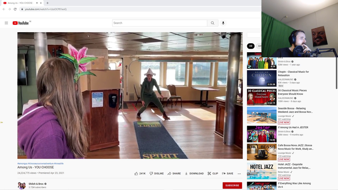Viewport: 338px width, 190px height.
Task: Select the Among Us - YOU CHOOSE browser tab
Action: 22,3
